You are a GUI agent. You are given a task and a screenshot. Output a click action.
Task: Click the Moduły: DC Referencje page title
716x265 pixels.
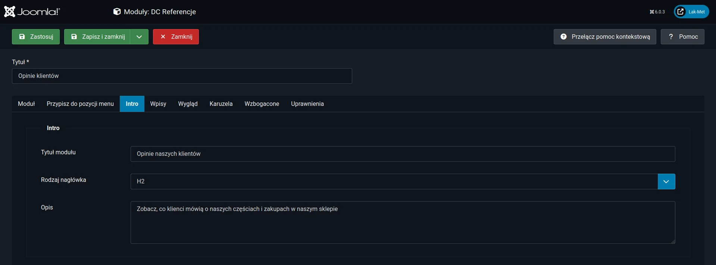(160, 12)
